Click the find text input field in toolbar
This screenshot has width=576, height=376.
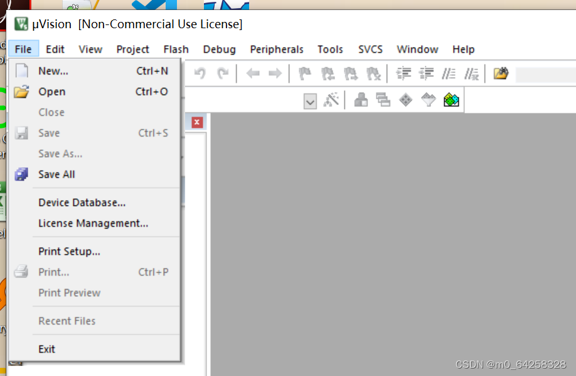pos(546,74)
